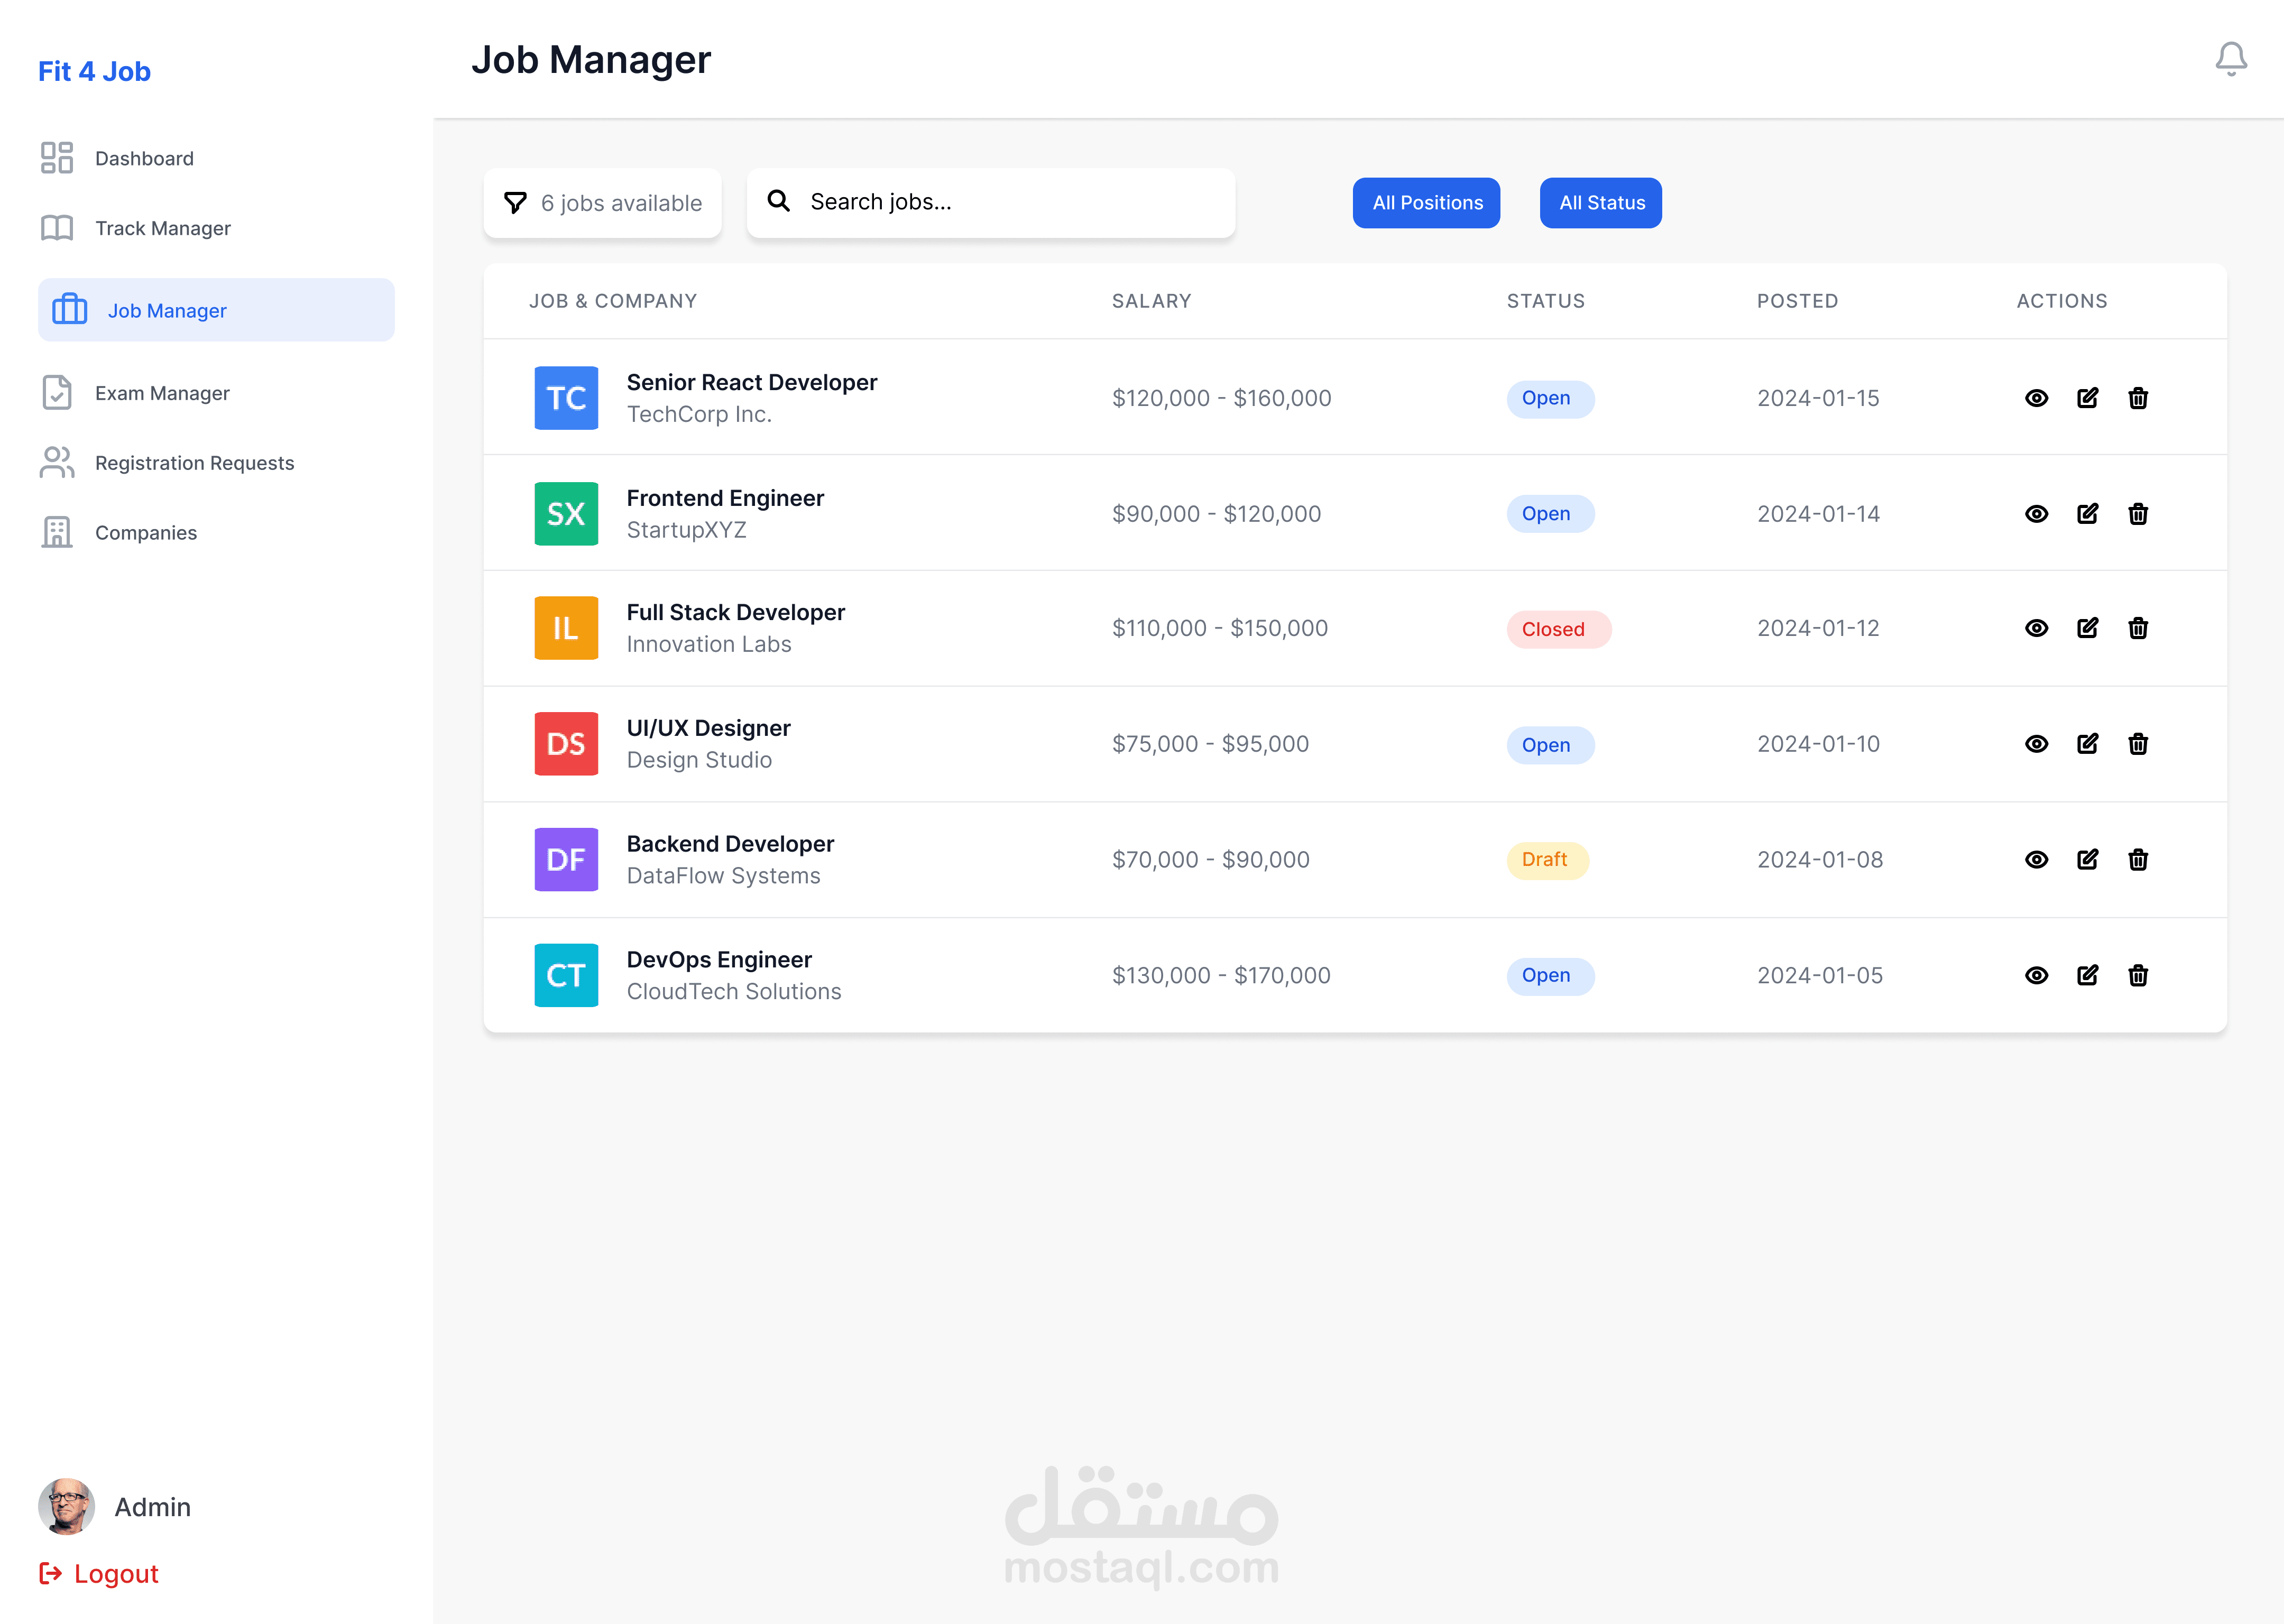Delete the Frontend Engineer job
Viewport: 2284px width, 1624px height.
click(2138, 514)
